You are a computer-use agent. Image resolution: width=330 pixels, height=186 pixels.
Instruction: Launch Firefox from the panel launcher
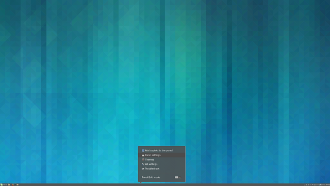coord(13,185)
